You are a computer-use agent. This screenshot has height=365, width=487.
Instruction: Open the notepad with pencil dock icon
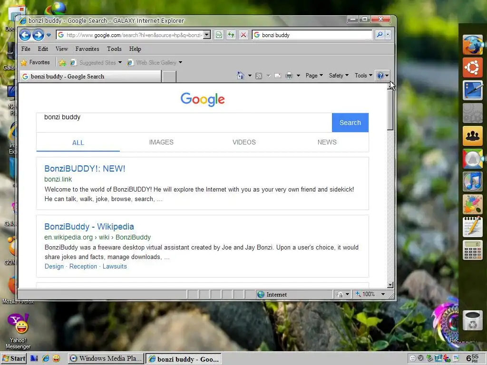473,227
